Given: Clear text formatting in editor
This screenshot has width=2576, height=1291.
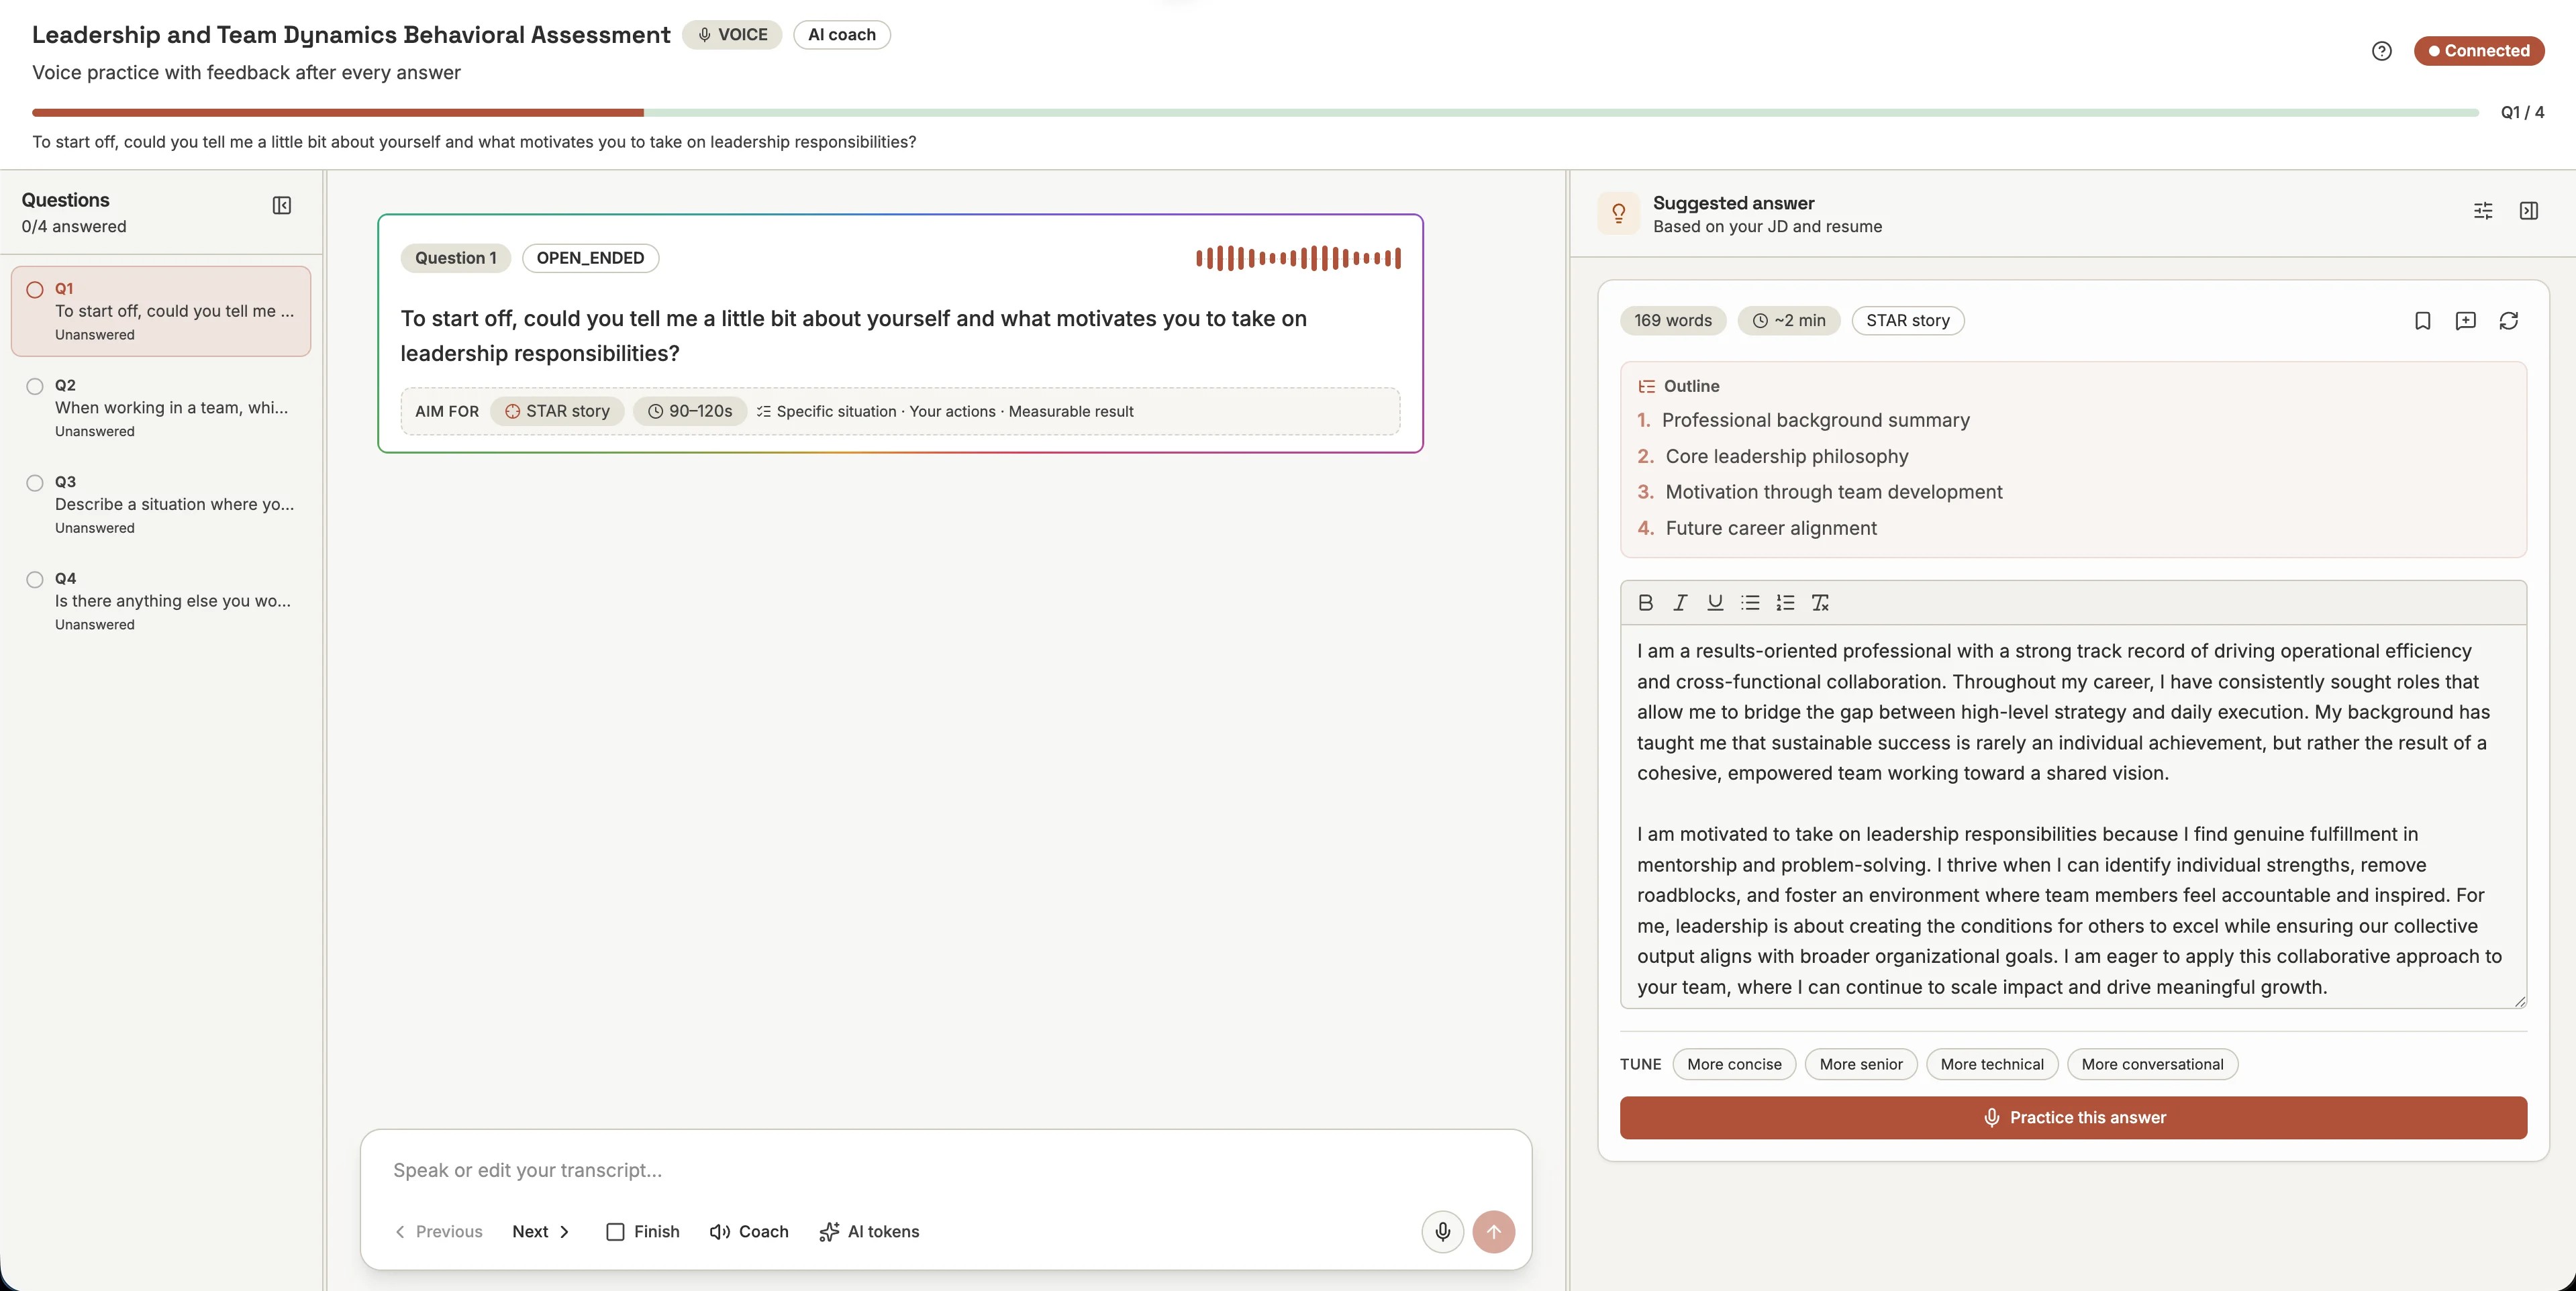Looking at the screenshot, I should coord(1820,602).
